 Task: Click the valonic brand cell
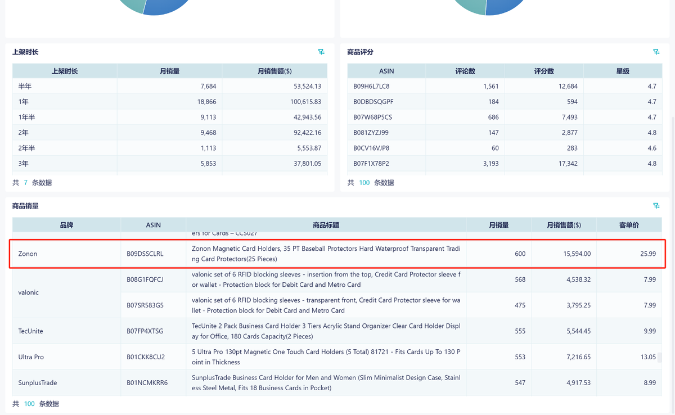pos(29,292)
